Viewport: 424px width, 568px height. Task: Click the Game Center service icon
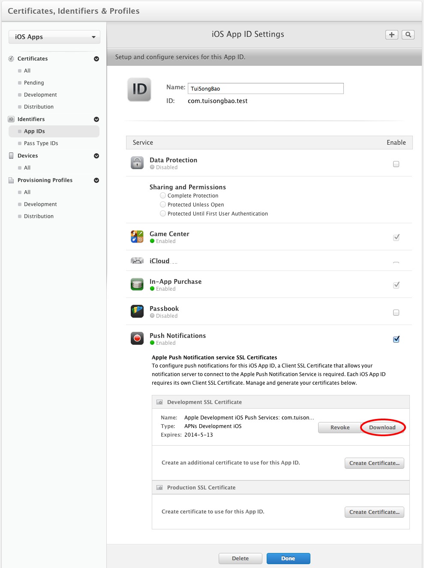pyautogui.click(x=137, y=237)
